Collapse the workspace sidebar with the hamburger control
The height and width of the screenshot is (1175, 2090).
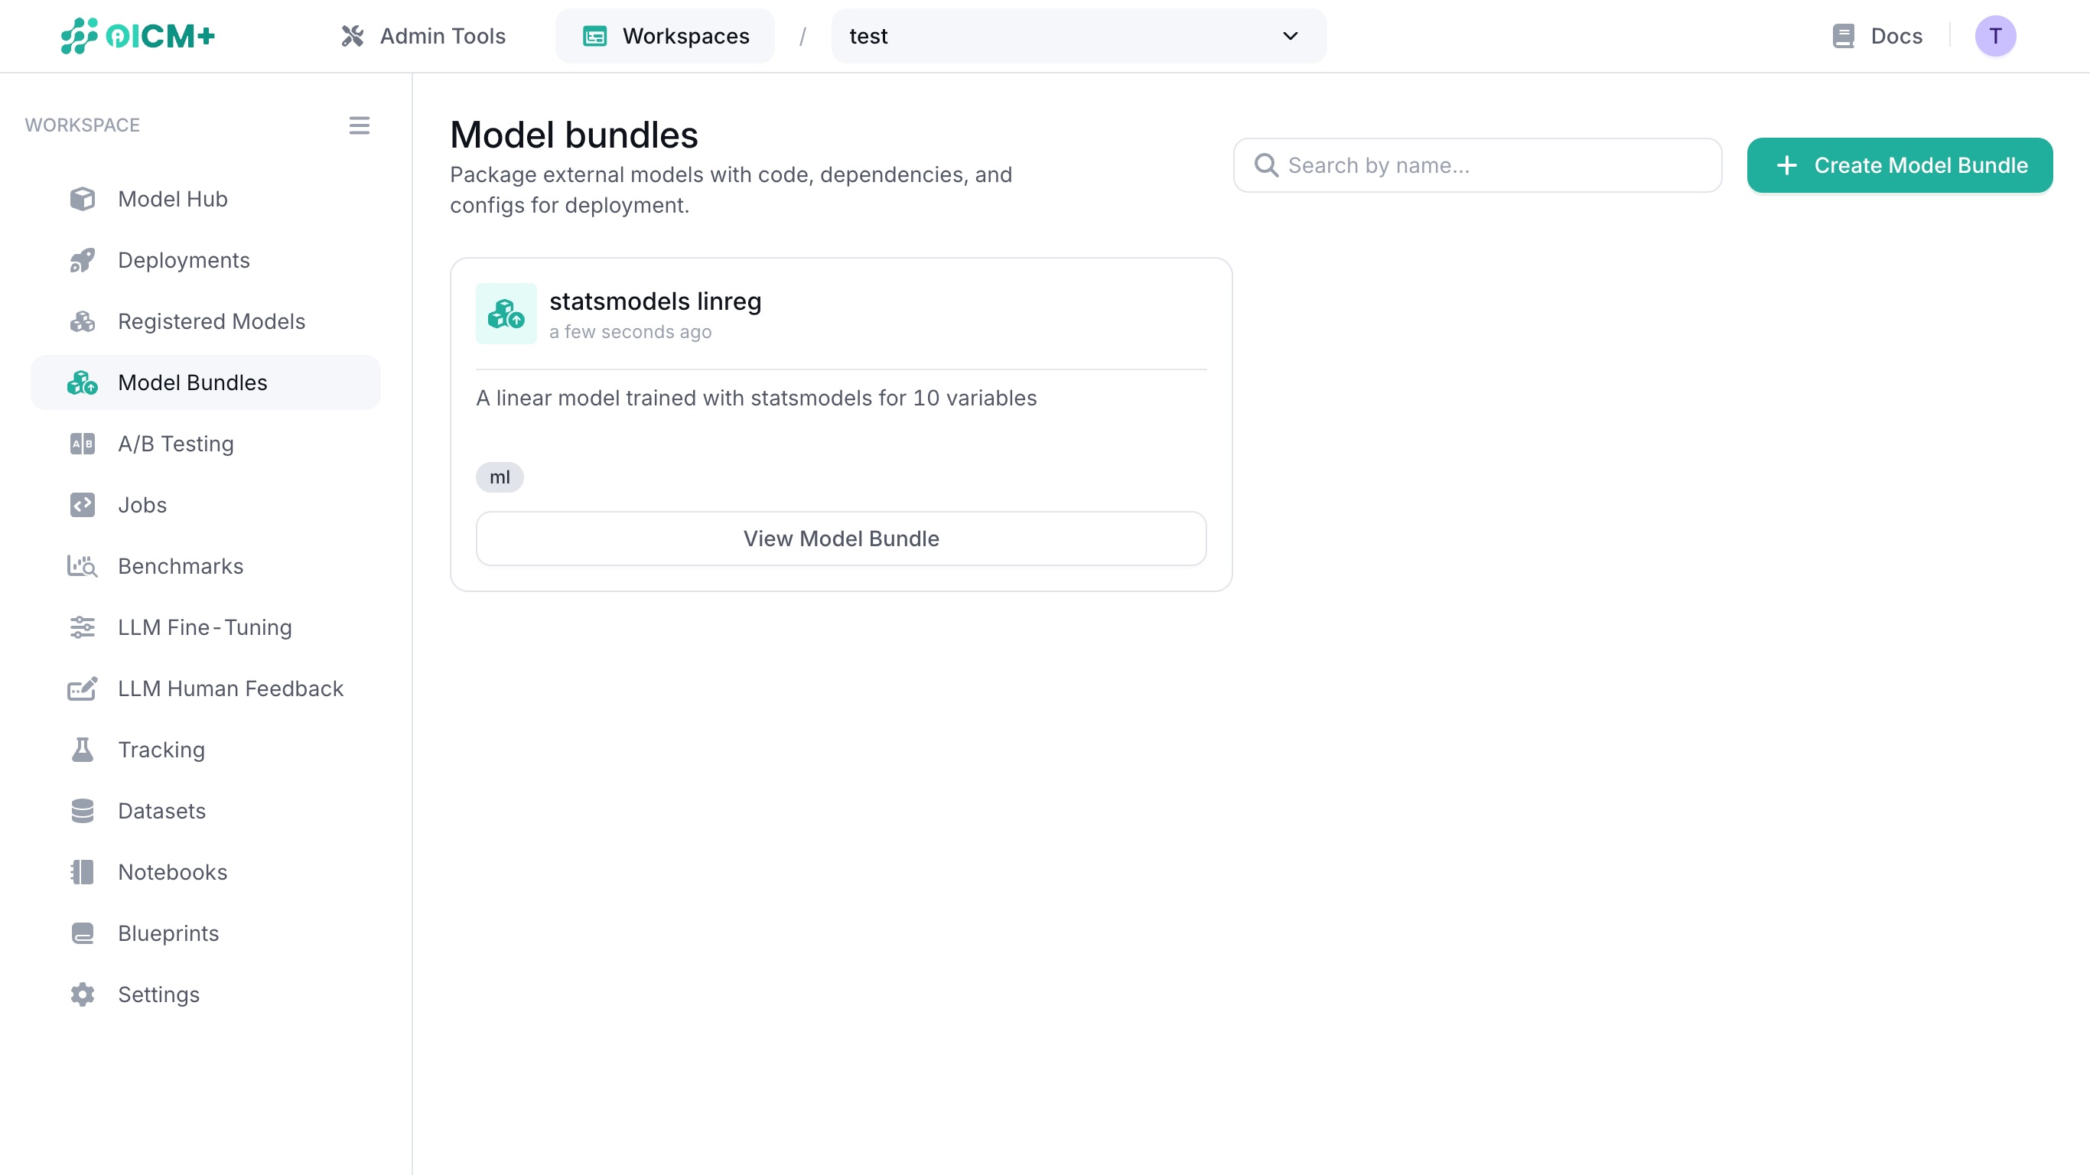(x=360, y=125)
